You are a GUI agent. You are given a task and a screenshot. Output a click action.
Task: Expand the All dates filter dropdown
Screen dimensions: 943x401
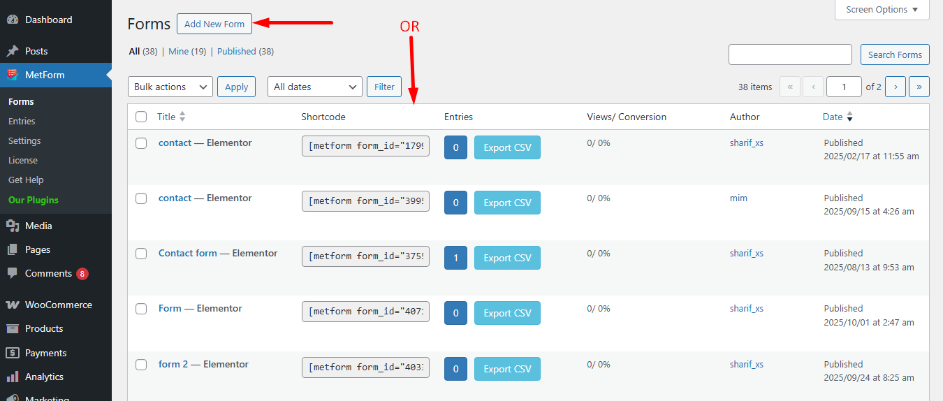pyautogui.click(x=314, y=87)
